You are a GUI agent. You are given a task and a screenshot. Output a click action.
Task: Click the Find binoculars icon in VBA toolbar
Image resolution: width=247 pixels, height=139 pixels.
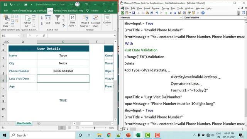click(152, 13)
